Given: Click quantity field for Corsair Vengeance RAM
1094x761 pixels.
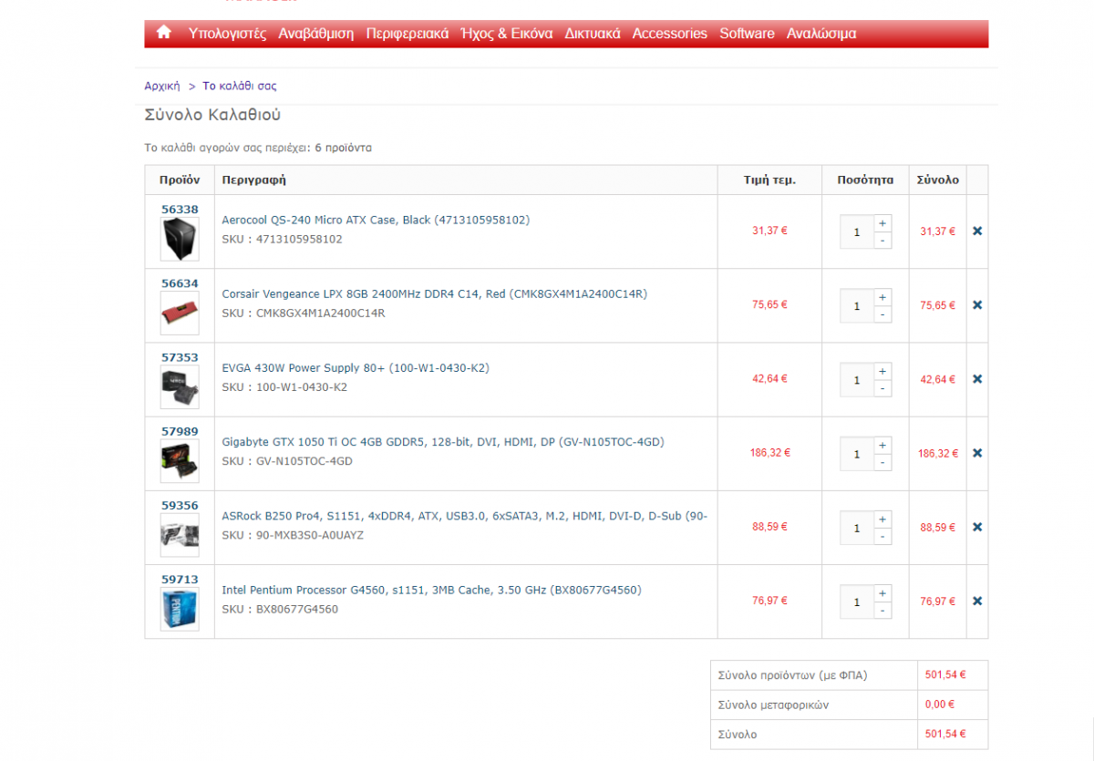Looking at the screenshot, I should [857, 306].
